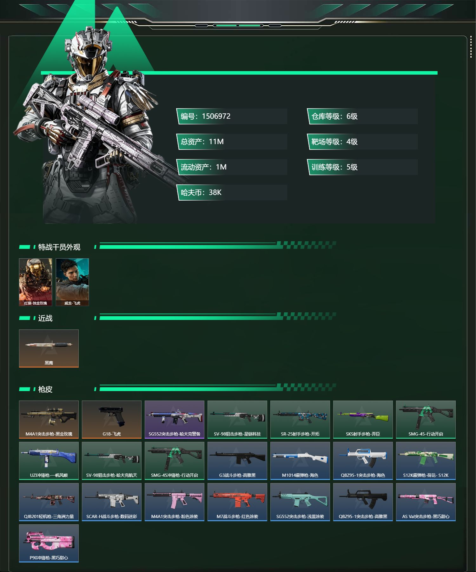Screen dimensions: 476x572
Task: Open the SKS射手步枪-弄臣 skin card
Action: tap(363, 419)
